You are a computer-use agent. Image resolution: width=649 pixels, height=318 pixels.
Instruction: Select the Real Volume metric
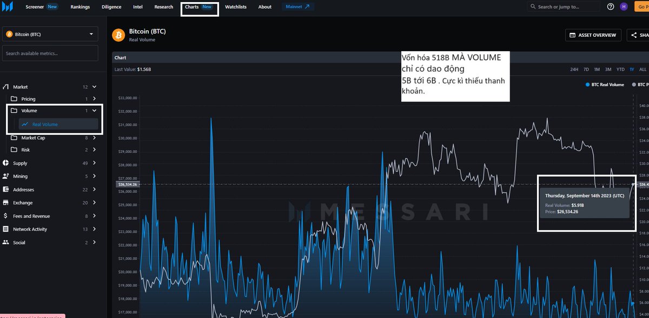tap(58, 124)
